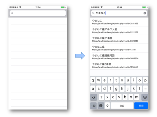The image size is (157, 117).
Task: Tap the empty search field in left phone
Action: [x=38, y=13]
